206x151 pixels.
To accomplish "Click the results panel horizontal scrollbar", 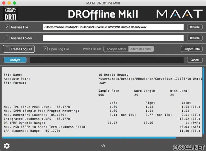I will pyautogui.click(x=89, y=138).
